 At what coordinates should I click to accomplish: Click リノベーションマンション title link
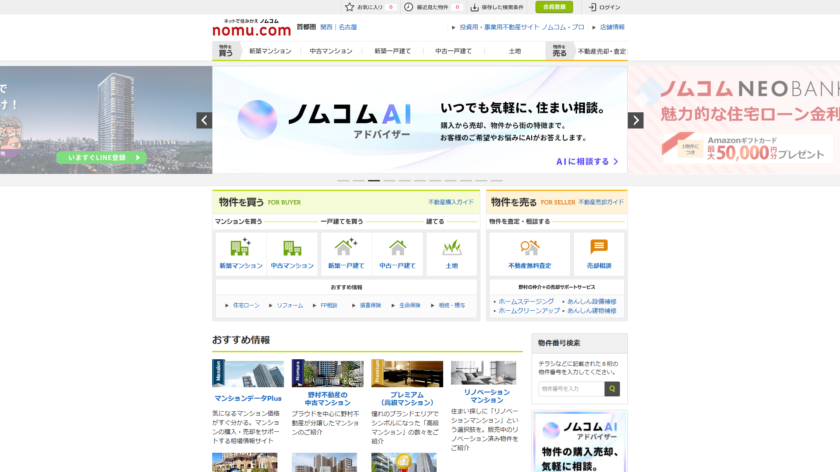point(487,396)
